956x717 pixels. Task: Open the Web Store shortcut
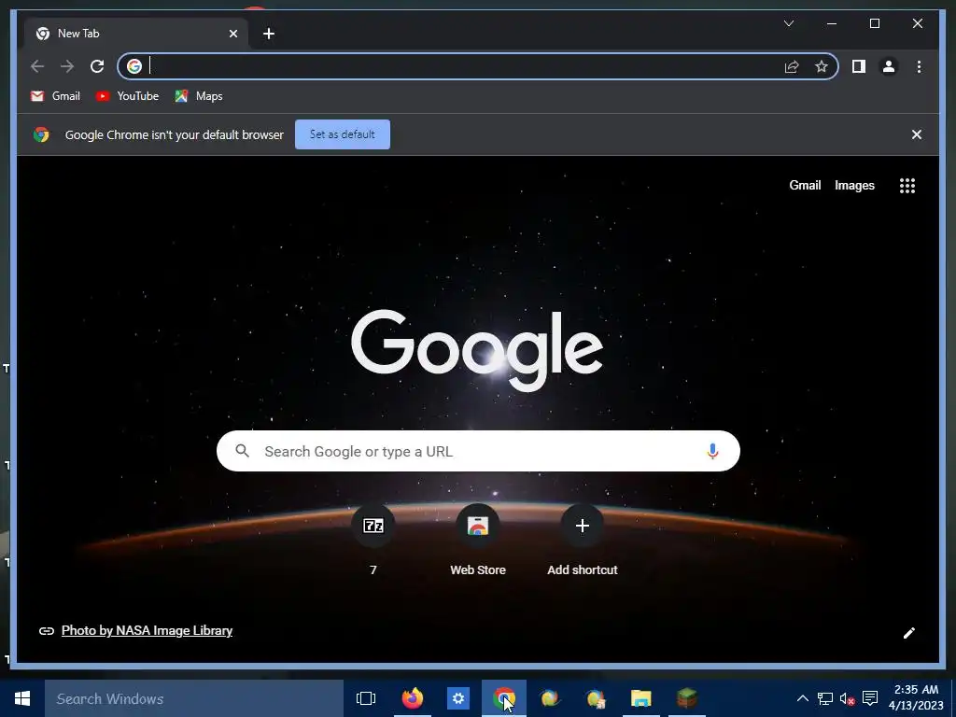point(478,539)
